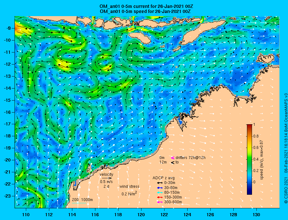288x220 pixels.
Task: Click the velocity reference arrow
Action: coord(107,178)
